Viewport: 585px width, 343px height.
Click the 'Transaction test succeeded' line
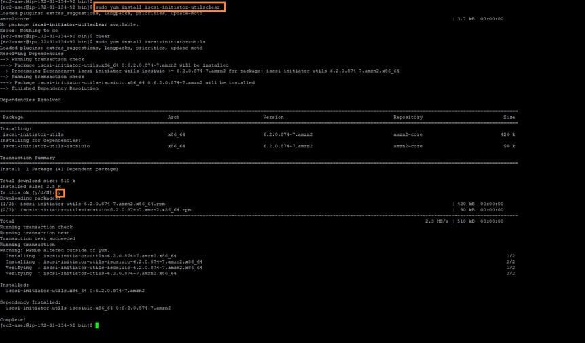[x=34, y=238]
